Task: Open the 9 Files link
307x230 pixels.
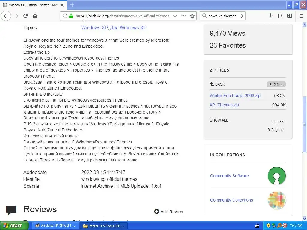Action: coord(278,122)
